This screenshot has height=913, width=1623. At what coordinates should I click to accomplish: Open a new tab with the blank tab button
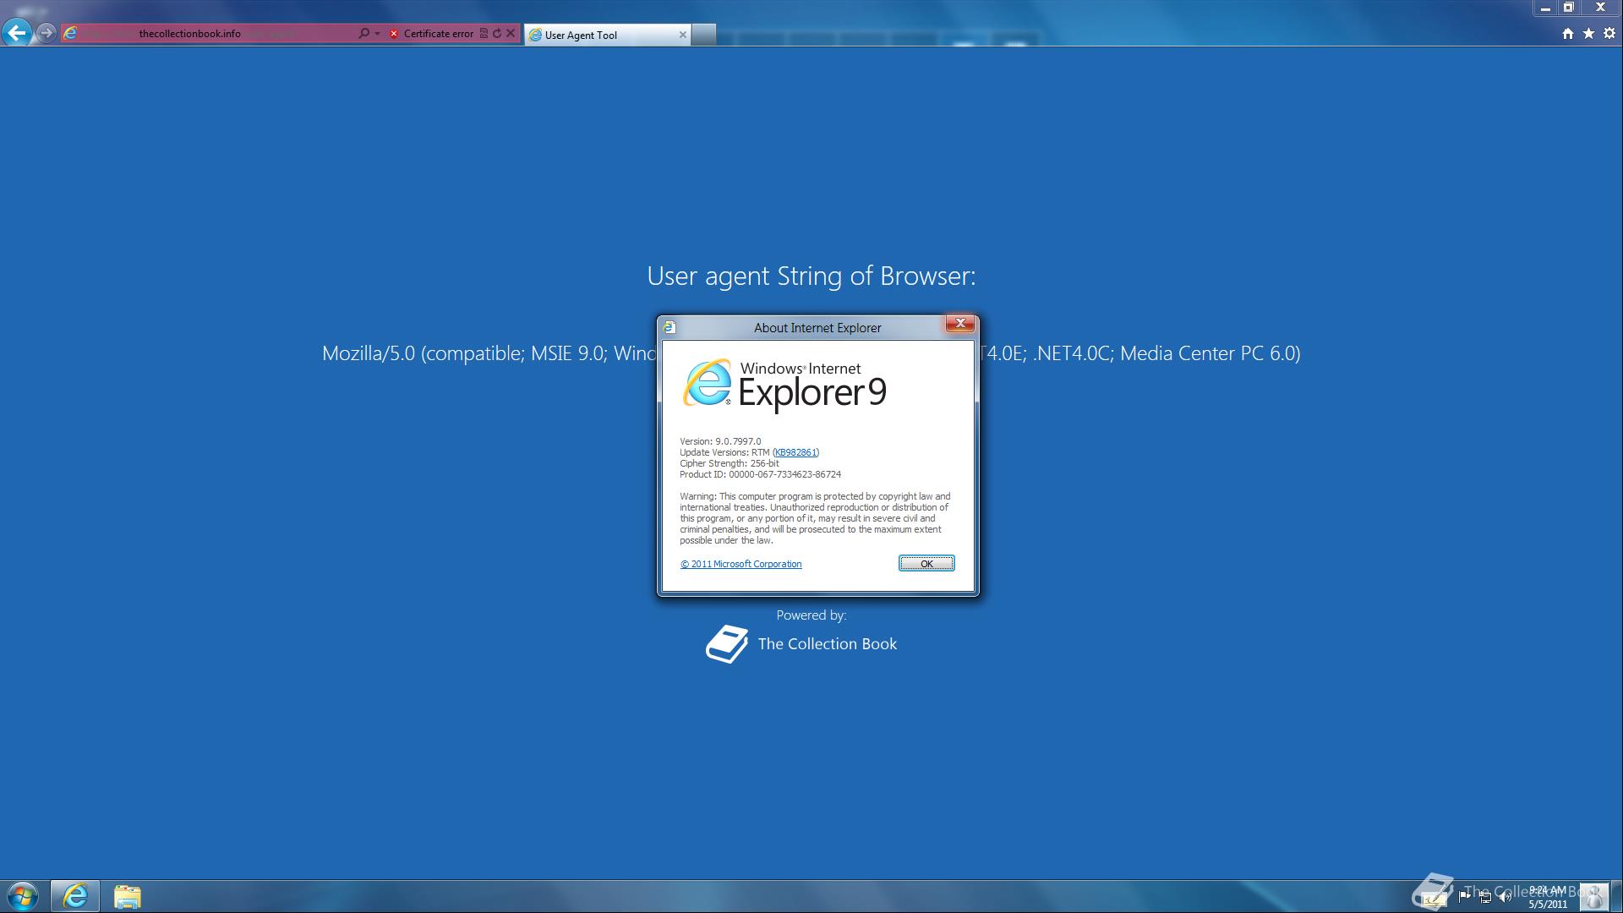[x=703, y=35]
